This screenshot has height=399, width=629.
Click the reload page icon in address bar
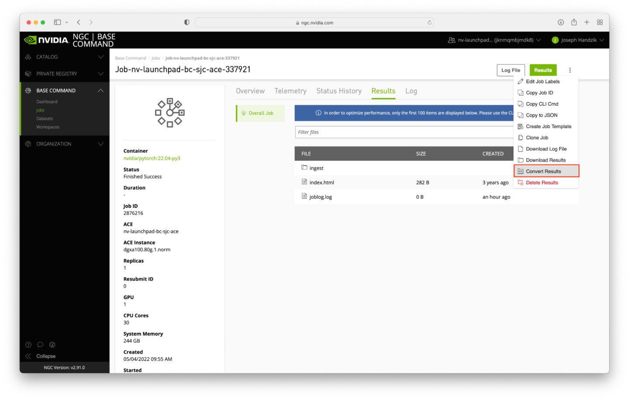tap(429, 23)
